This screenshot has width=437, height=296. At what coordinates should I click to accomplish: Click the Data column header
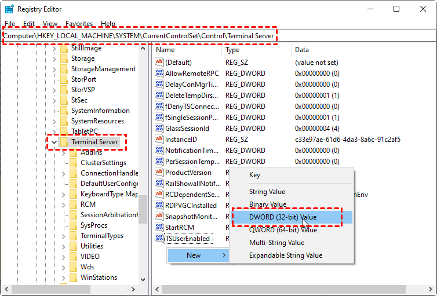tap(348, 50)
